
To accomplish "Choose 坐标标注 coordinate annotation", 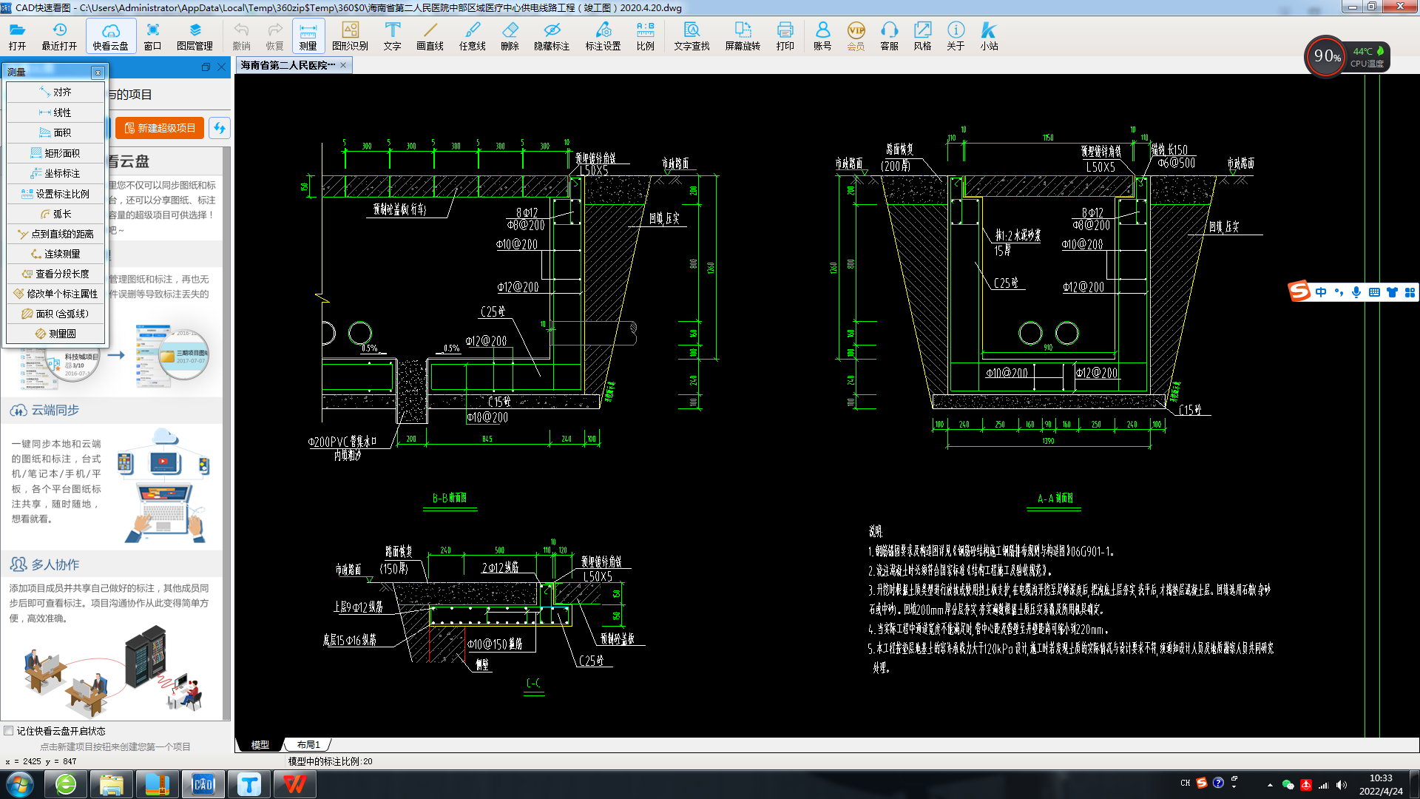I will click(x=55, y=173).
